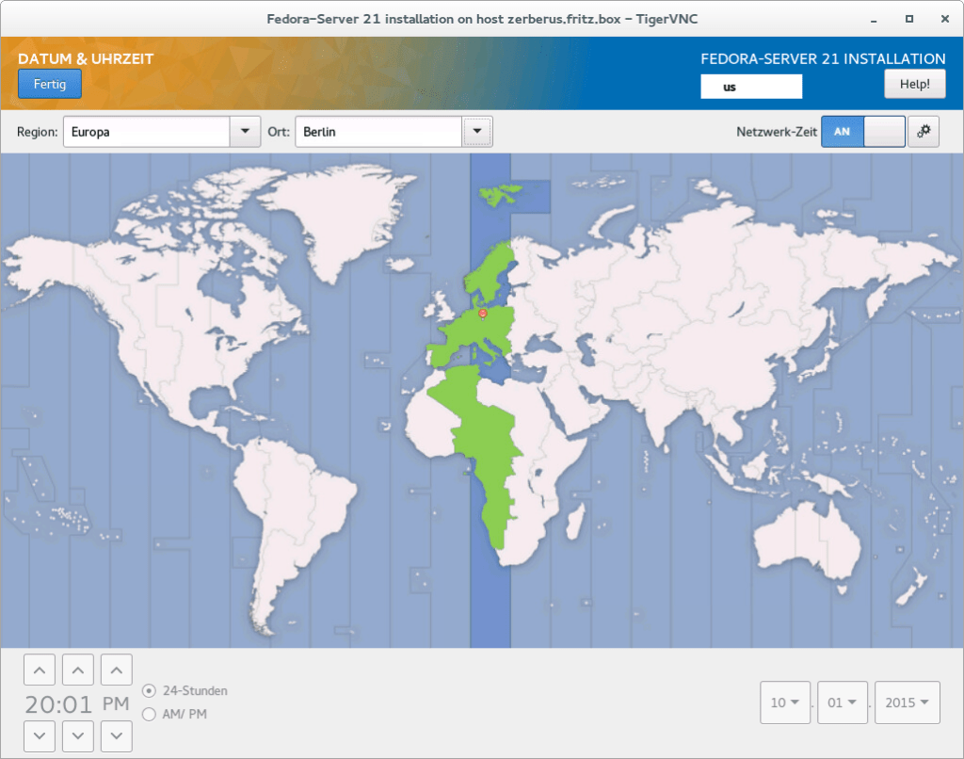Select the 24-Stunden time format
Image resolution: width=964 pixels, height=759 pixels.
149,690
